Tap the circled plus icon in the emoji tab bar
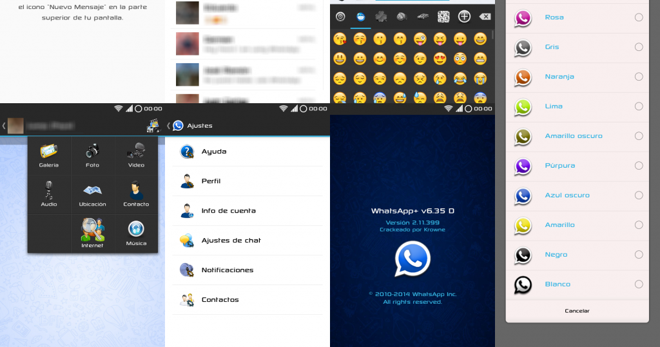 pos(464,16)
